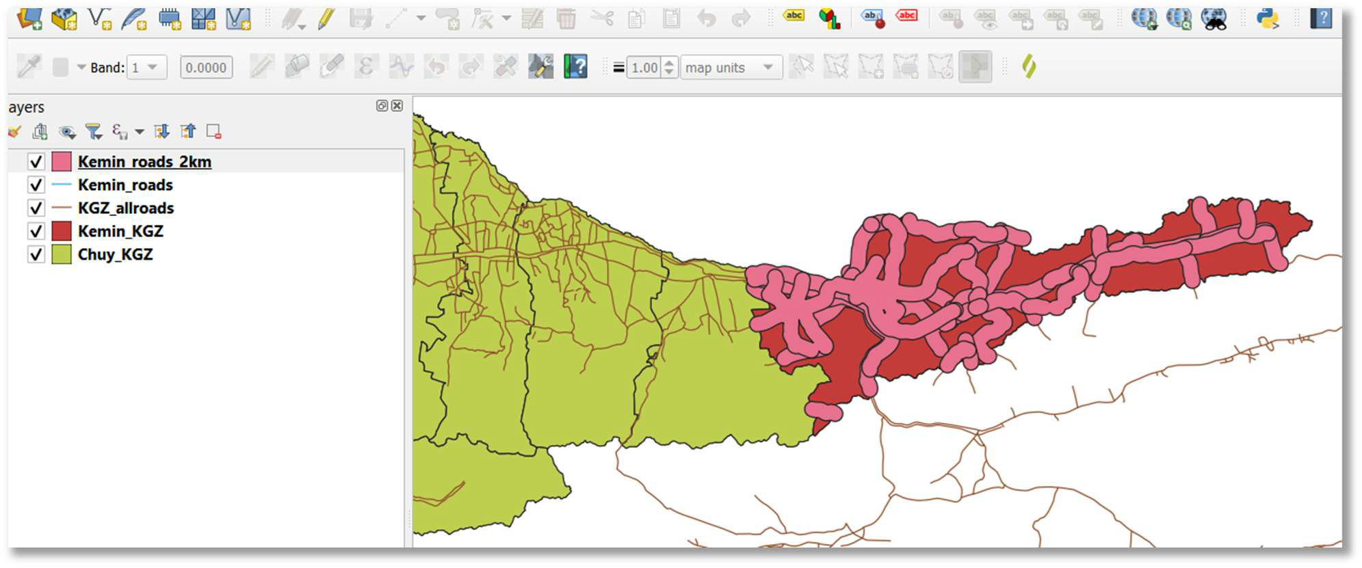Hide the Chuy_KGZ layer
Image resolution: width=1362 pixels, height=568 pixels.
[36, 254]
